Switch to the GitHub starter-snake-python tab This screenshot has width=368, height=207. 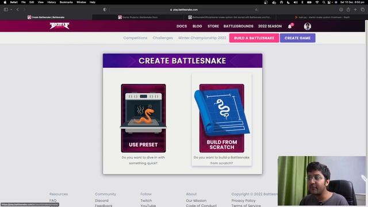tap(230, 17)
